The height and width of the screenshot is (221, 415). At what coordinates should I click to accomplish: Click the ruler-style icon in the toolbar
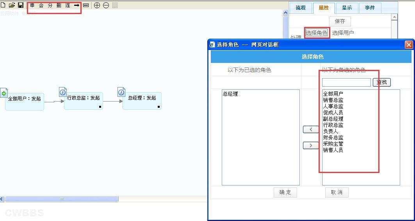coord(86,5)
